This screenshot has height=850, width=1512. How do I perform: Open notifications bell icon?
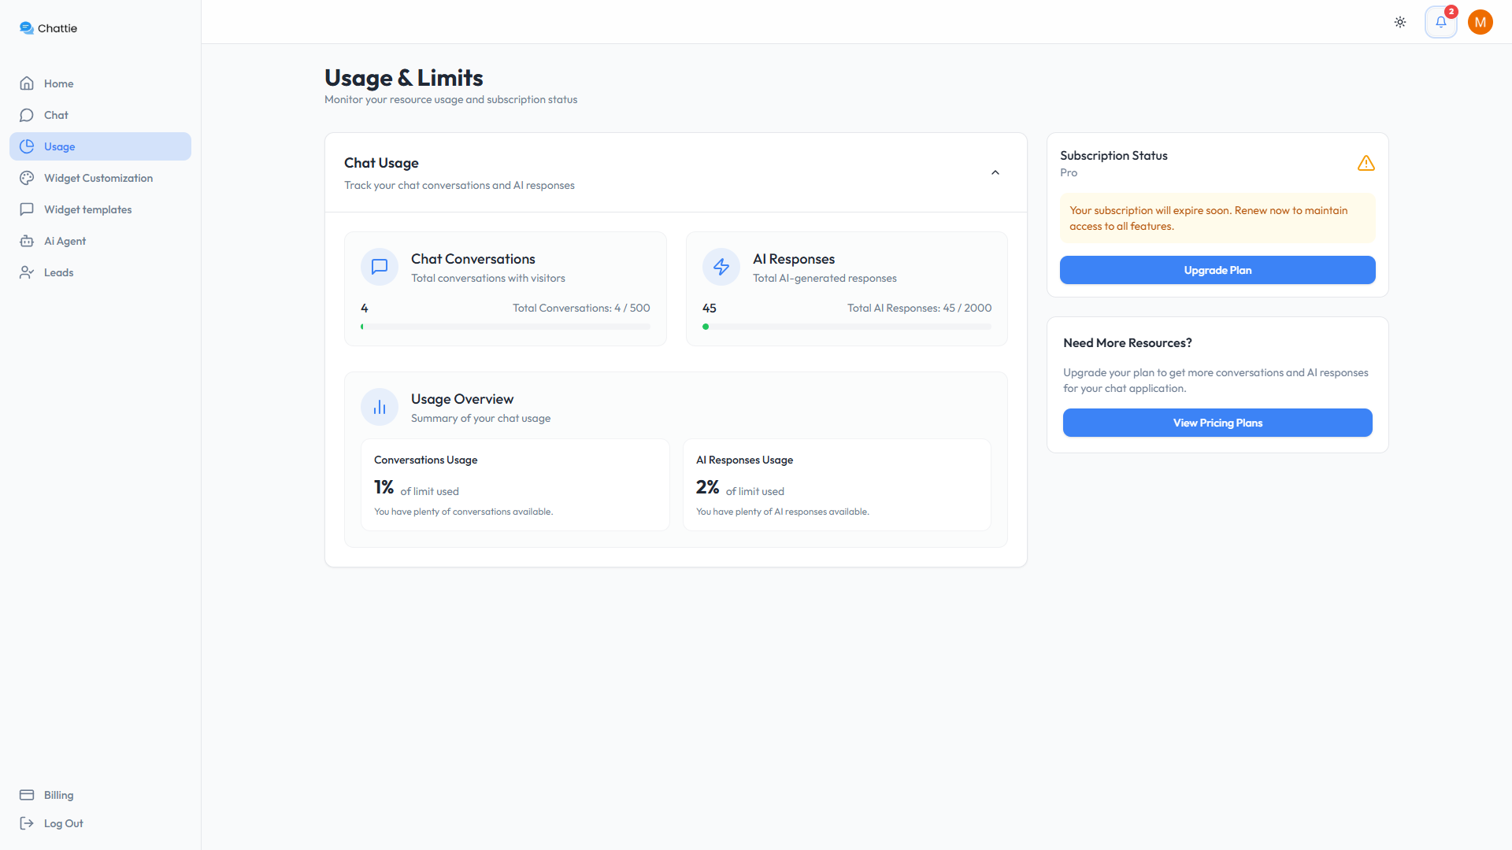coord(1441,22)
